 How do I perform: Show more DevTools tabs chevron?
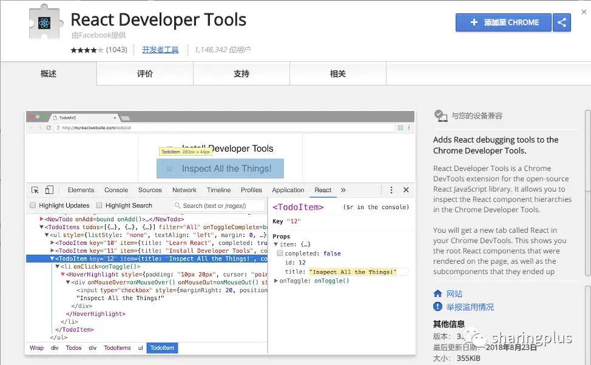[343, 190]
